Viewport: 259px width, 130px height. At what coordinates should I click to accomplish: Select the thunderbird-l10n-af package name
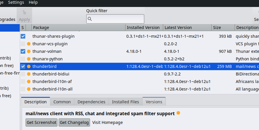pos(52,82)
